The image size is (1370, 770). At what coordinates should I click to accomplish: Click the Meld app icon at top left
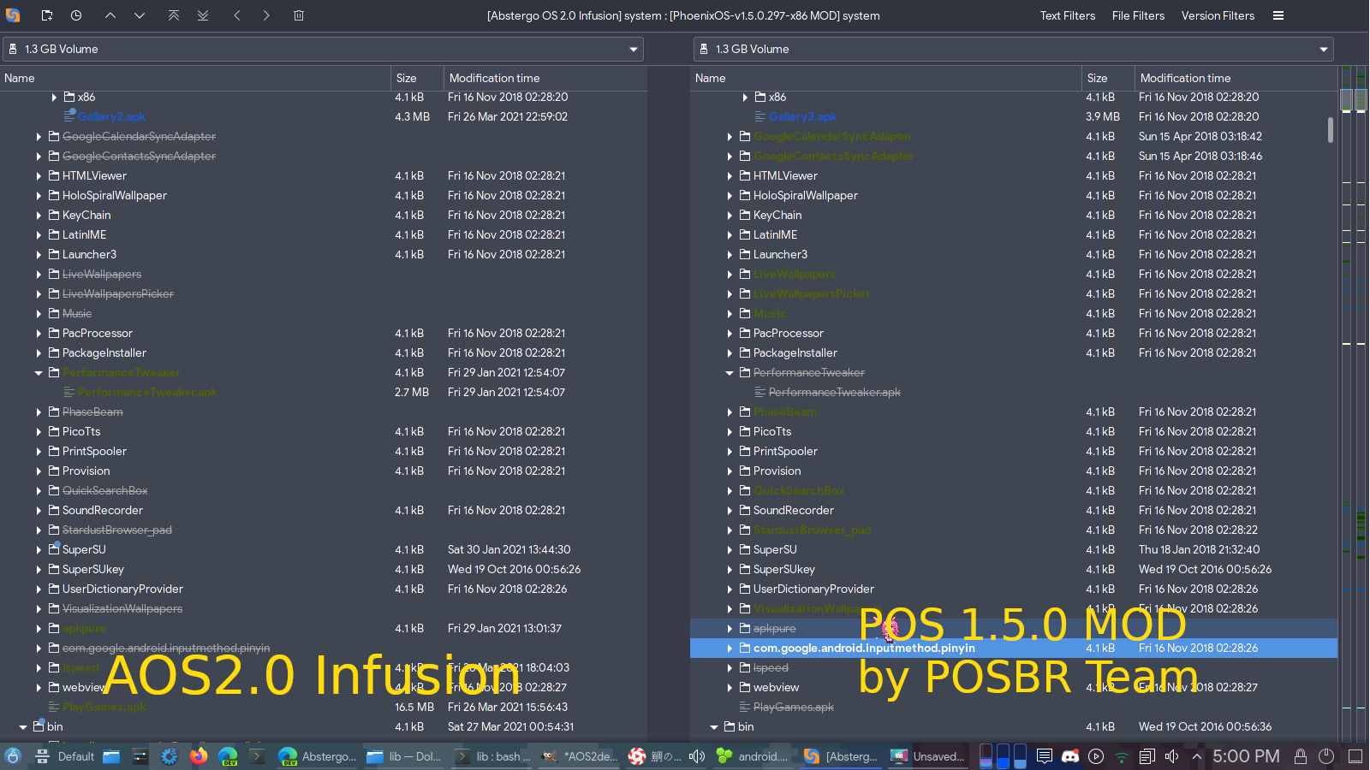point(13,15)
